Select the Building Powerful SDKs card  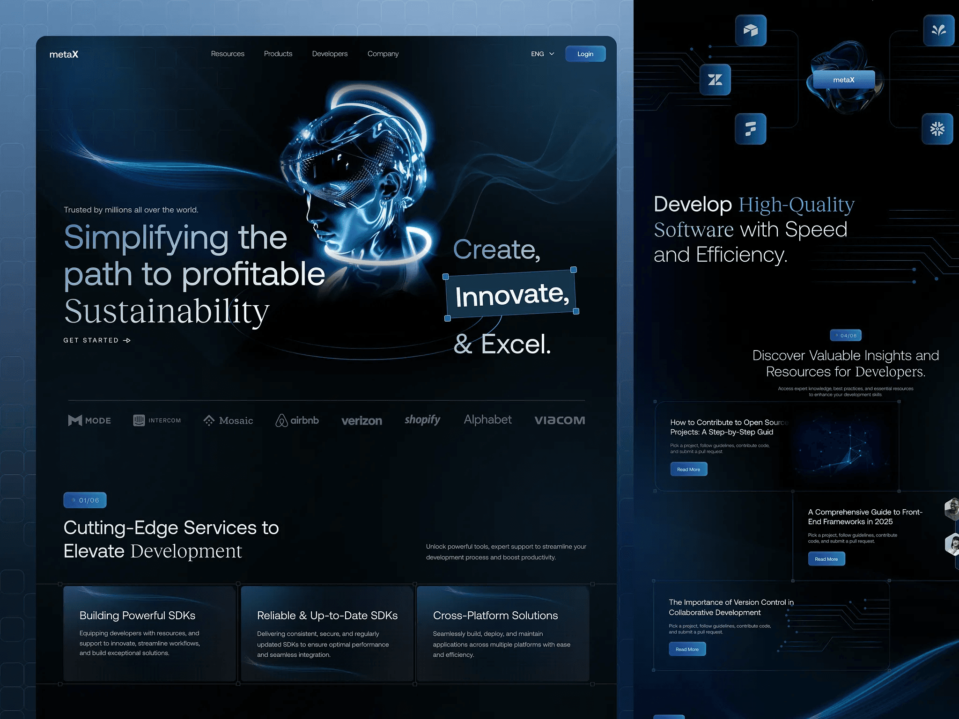pyautogui.click(x=149, y=633)
